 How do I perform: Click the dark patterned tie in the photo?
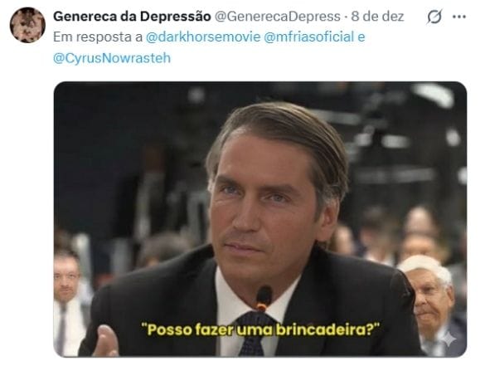(x=254, y=334)
